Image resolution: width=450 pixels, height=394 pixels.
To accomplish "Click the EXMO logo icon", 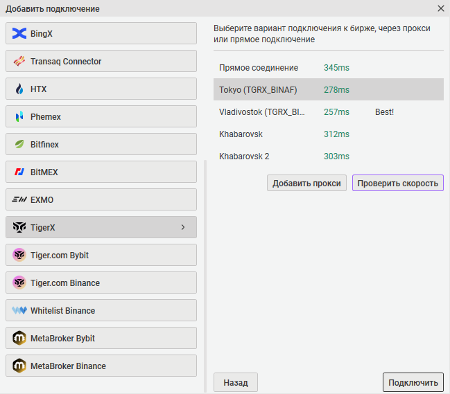I will 19,199.
